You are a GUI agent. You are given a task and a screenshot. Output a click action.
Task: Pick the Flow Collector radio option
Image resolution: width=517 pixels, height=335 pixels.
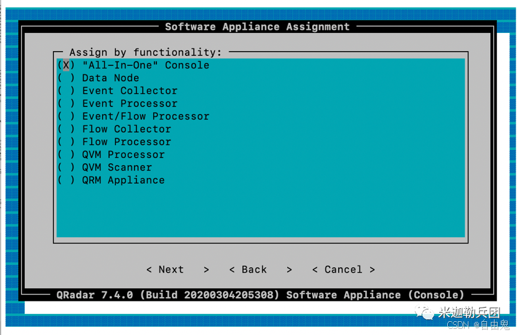114,129
